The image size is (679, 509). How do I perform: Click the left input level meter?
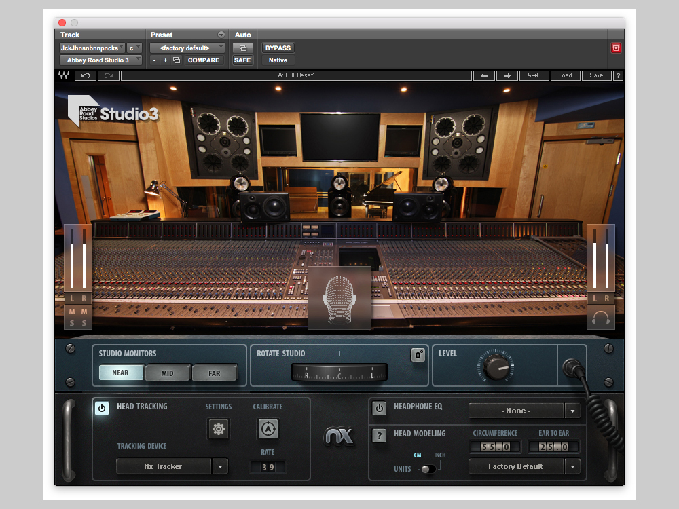(x=72, y=259)
